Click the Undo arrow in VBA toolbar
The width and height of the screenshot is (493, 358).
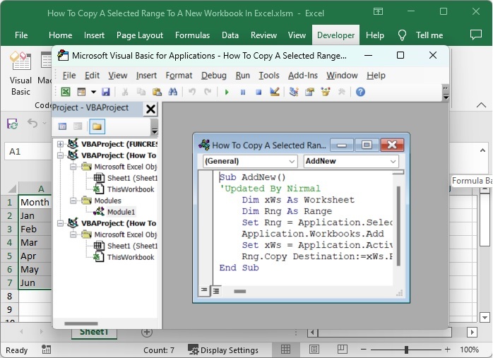coord(192,92)
